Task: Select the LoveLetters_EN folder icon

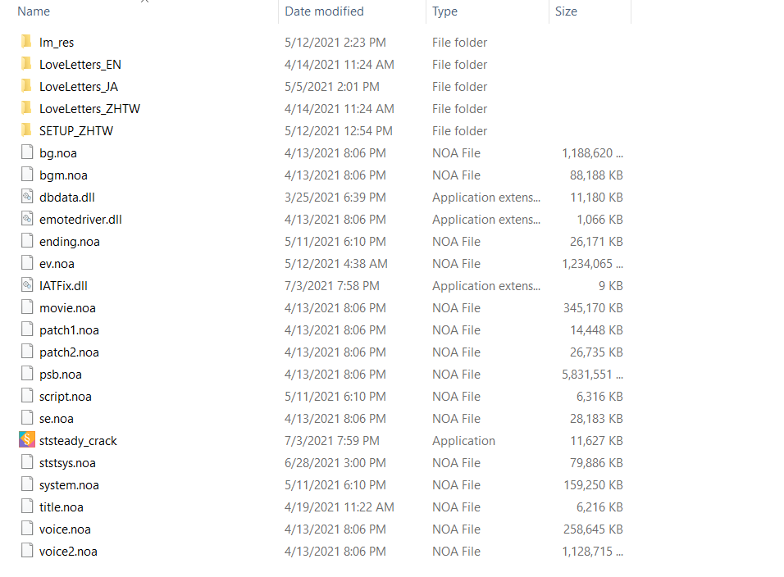Action: [27, 63]
